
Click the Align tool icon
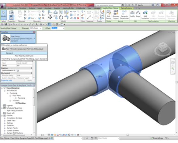(x=50, y=12)
